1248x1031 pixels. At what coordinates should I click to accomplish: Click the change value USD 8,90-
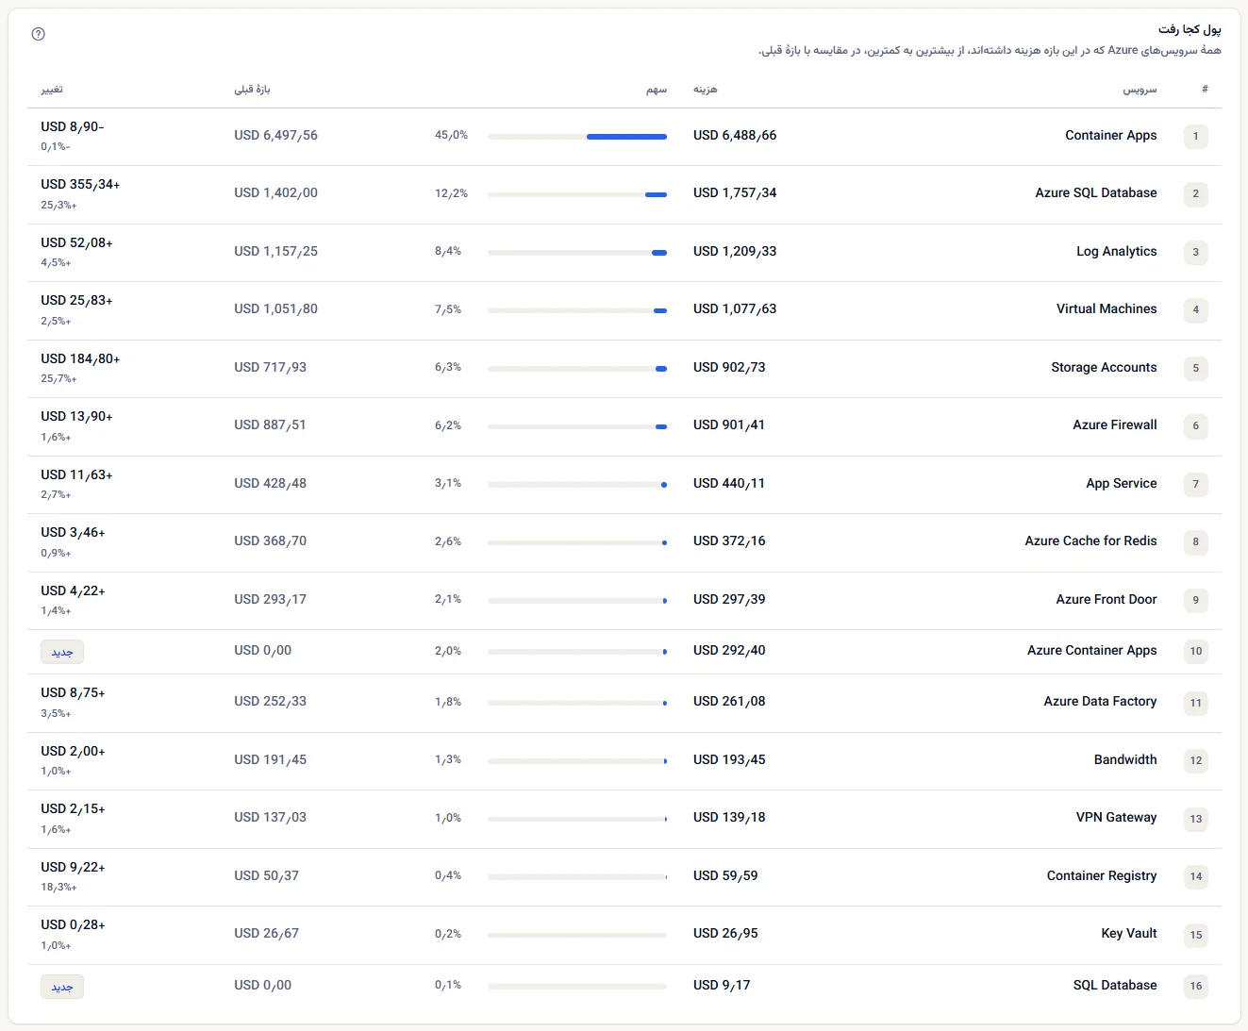pyautogui.click(x=73, y=126)
